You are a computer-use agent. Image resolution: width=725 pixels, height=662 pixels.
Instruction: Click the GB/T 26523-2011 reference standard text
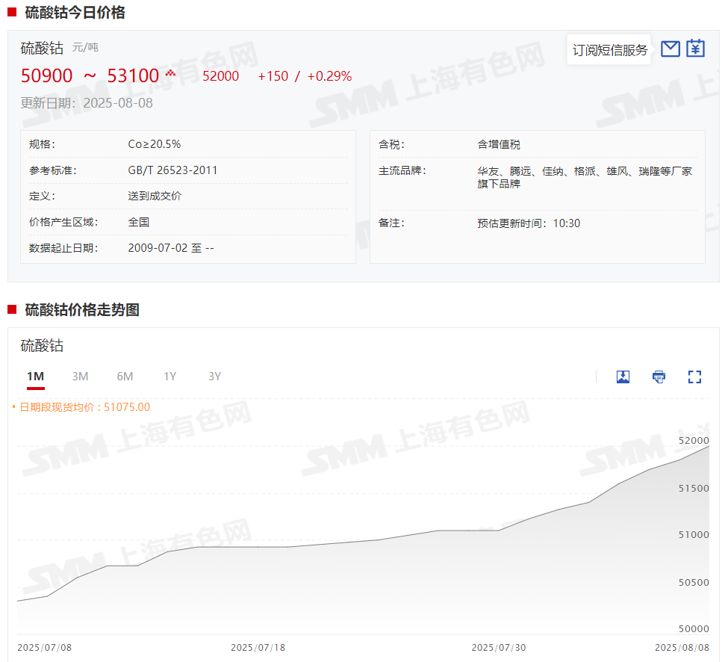point(172,170)
